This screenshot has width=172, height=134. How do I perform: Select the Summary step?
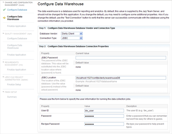[x=12, y=97]
